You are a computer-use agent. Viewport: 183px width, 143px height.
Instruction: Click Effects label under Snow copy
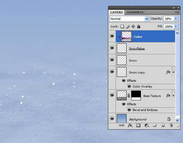click(x=132, y=80)
